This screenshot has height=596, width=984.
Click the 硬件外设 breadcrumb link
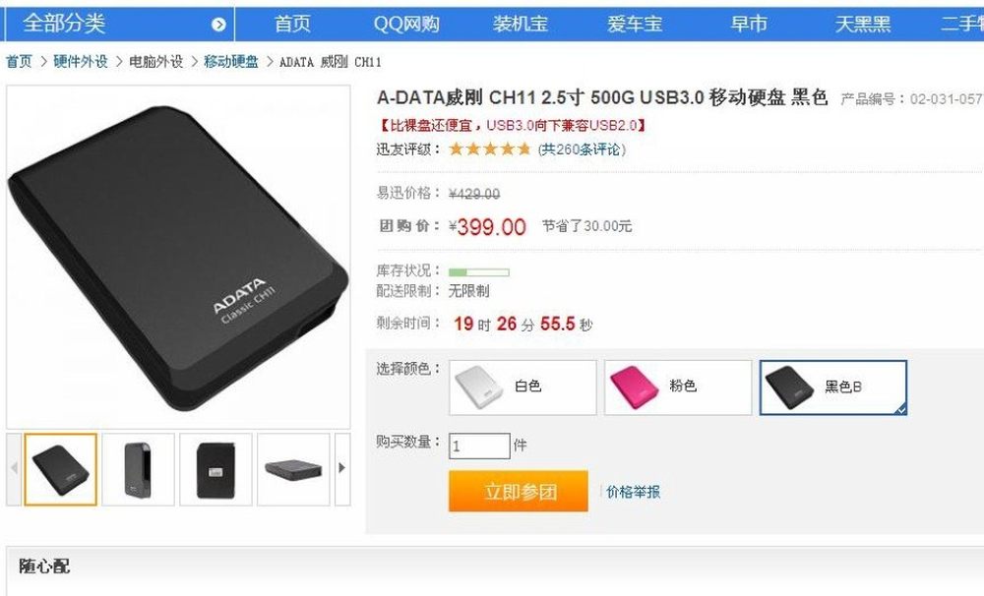81,62
